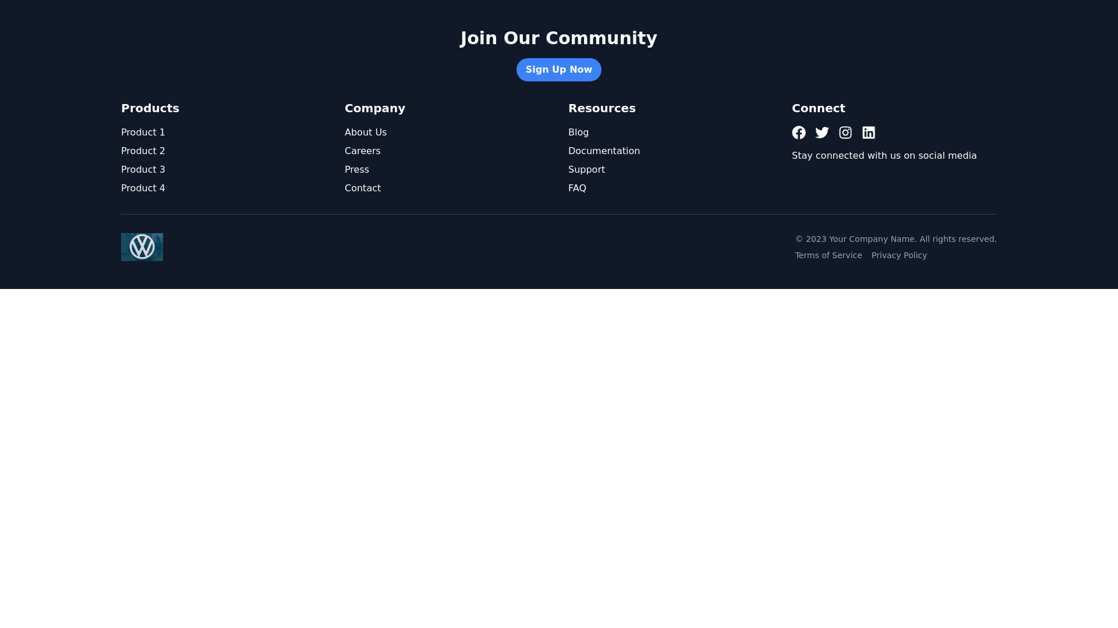Select Product 4 from Products list
Screen dimensions: 1118x628
(143, 188)
